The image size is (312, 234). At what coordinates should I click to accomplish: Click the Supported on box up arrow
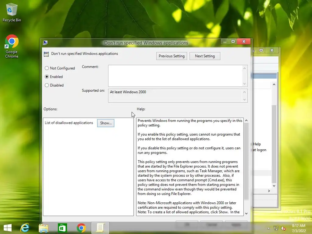tap(245, 92)
